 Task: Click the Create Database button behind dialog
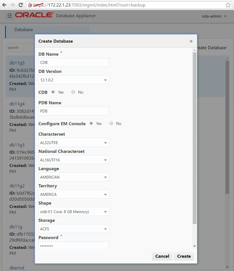click(x=212, y=48)
